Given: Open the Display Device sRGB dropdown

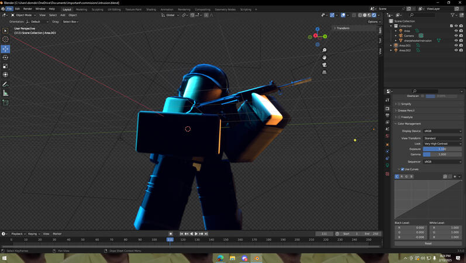Looking at the screenshot, I should 443,131.
